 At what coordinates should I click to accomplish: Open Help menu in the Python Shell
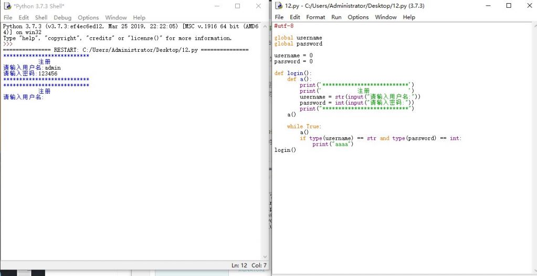tap(139, 18)
